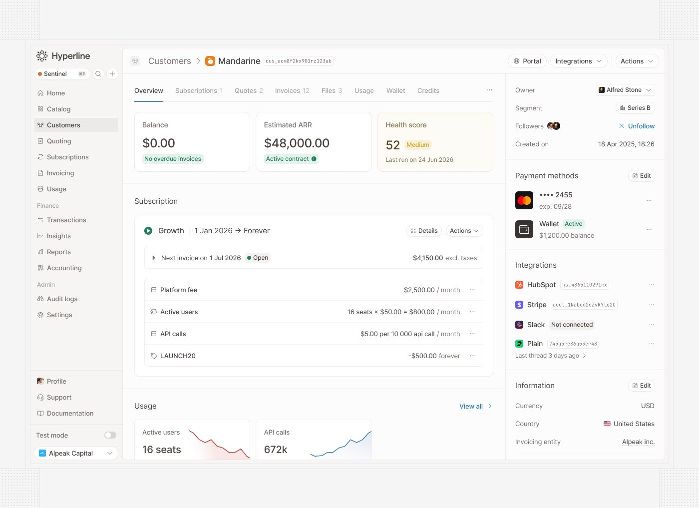Open more options for Stripe integration

click(x=652, y=305)
